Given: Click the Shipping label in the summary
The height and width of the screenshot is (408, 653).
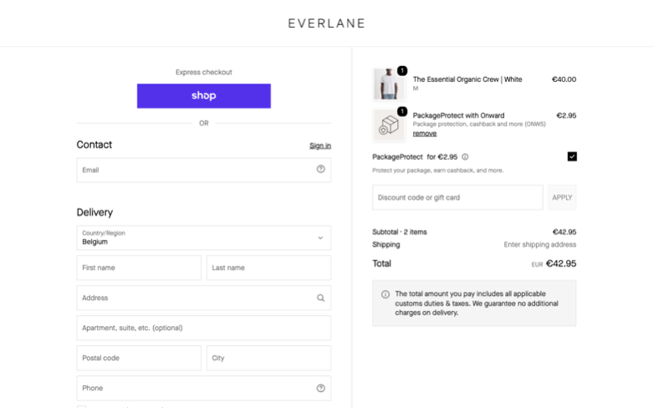Looking at the screenshot, I should (x=385, y=244).
